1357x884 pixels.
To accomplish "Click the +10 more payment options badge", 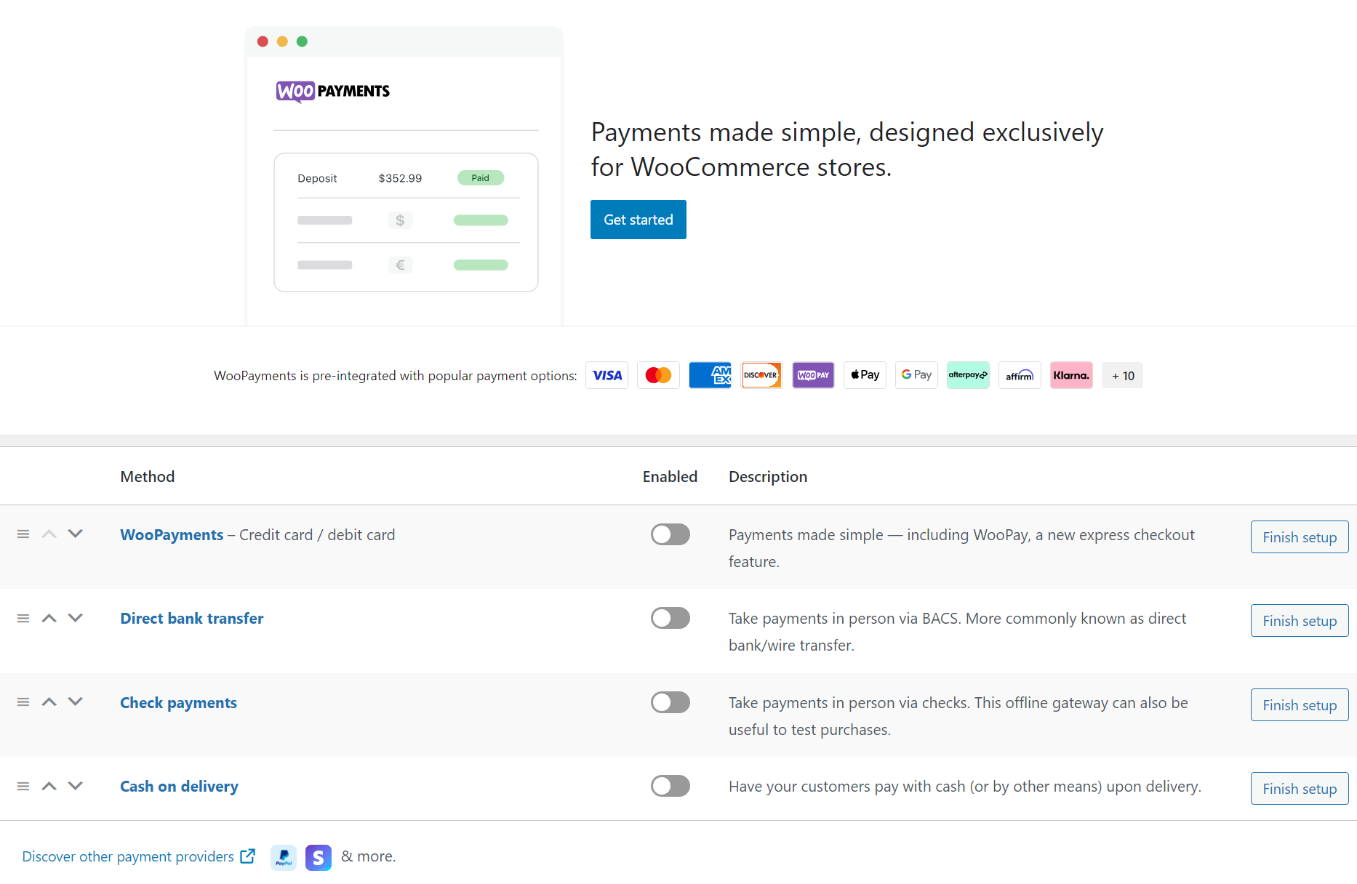I will [1122, 375].
